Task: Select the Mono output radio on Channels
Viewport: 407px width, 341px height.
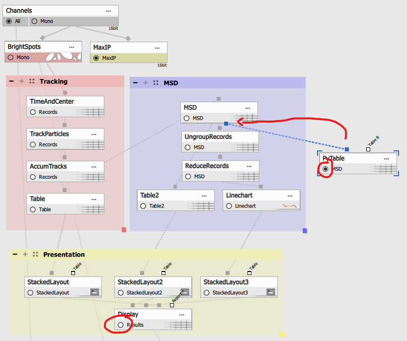Action: click(34, 21)
